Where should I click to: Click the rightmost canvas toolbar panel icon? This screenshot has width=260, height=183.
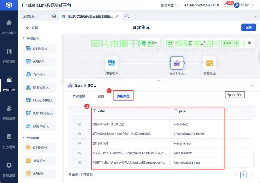249,43
